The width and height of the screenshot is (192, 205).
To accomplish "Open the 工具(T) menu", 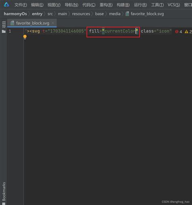I will (158, 5).
